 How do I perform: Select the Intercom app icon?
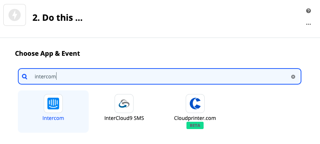point(53,104)
